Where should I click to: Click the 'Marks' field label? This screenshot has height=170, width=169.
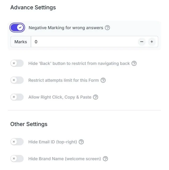[x=21, y=42]
